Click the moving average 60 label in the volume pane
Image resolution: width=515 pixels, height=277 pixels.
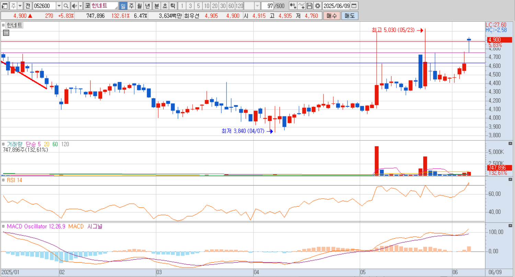(55, 144)
